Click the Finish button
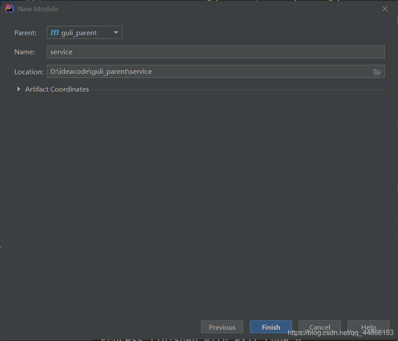The width and height of the screenshot is (398, 341). coord(271,327)
